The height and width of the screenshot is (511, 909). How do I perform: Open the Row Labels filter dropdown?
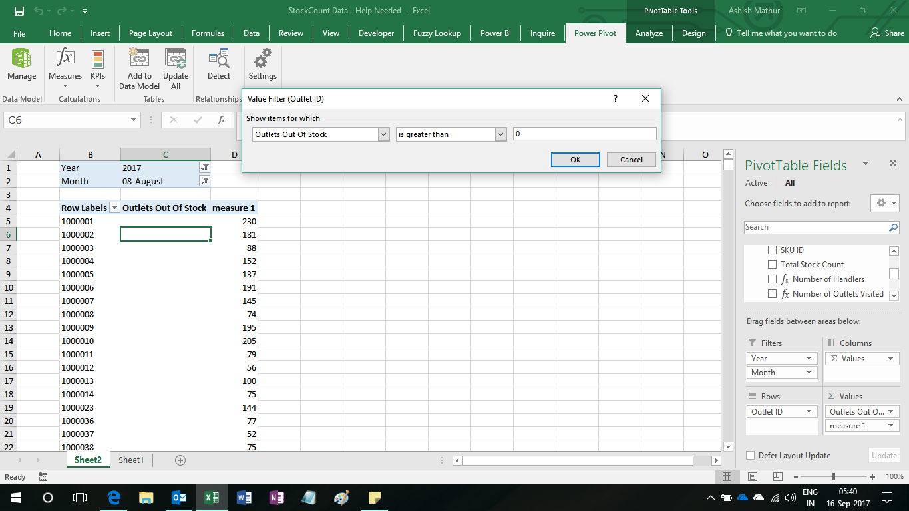tap(114, 208)
